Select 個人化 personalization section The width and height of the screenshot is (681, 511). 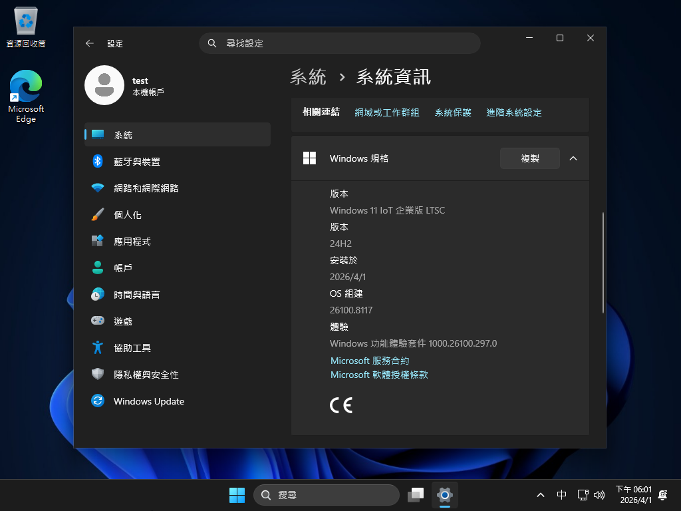127,215
